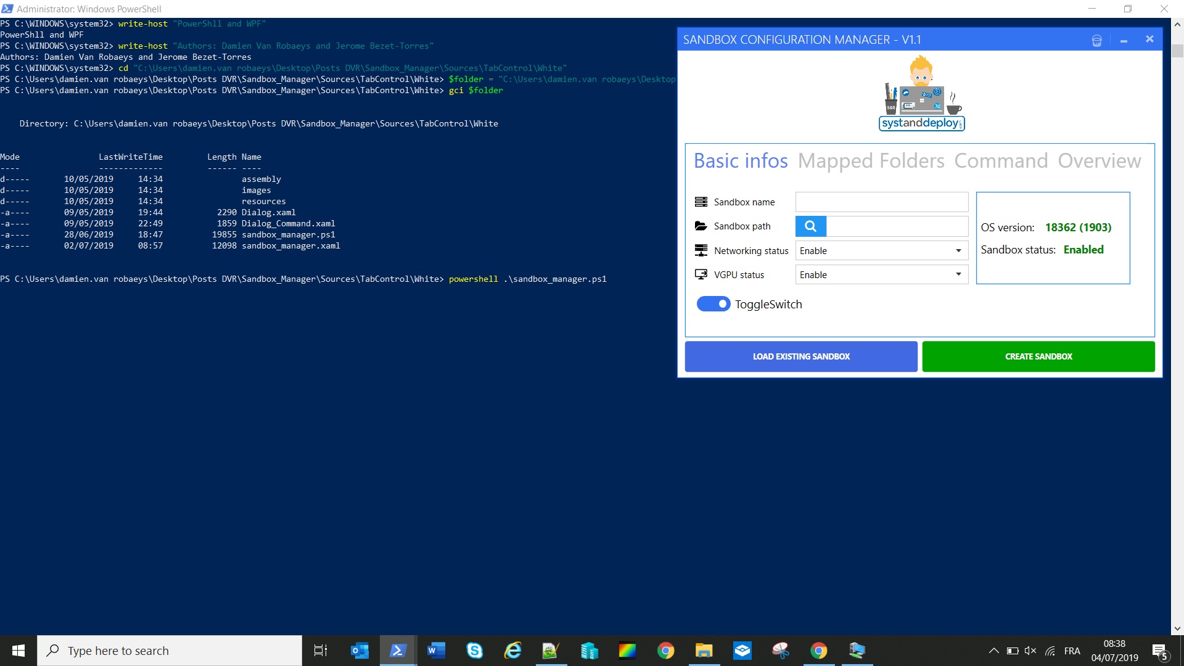
Task: Click the Load Existing Sandbox button
Action: [801, 356]
